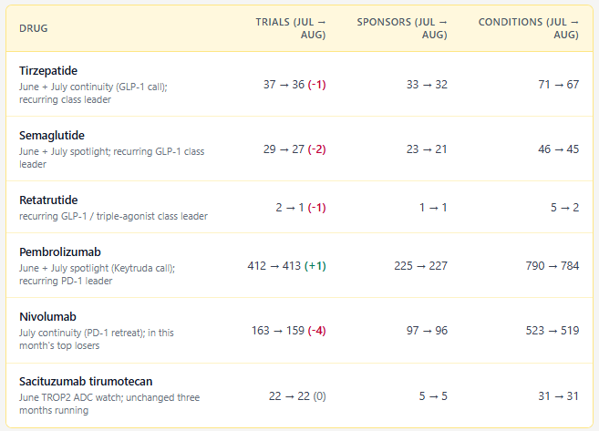Click the SPONSORS (JUL → AUG) column header
599x431 pixels.
coord(402,28)
